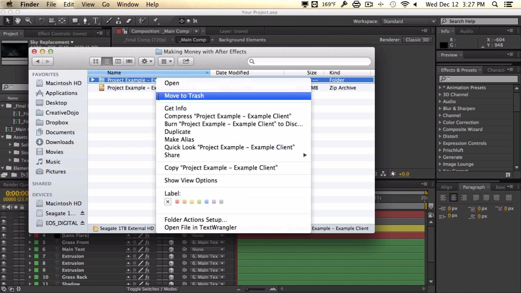Toggle the composition viewer lock icon

[x=125, y=31]
